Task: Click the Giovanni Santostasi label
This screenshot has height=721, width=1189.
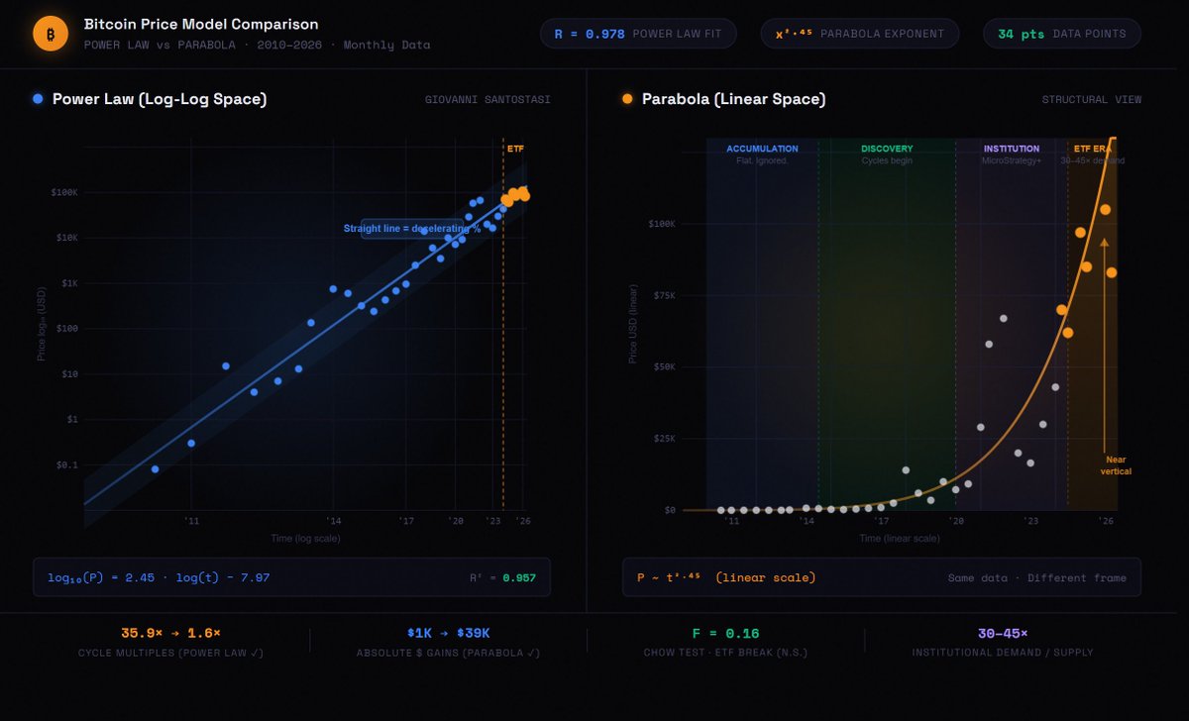Action: [x=487, y=99]
